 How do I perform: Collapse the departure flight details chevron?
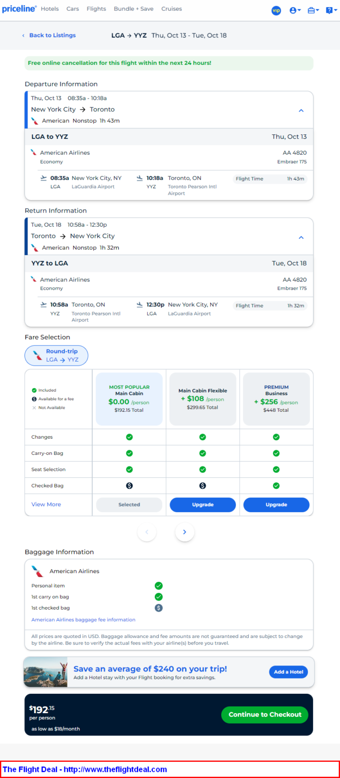coord(301,110)
